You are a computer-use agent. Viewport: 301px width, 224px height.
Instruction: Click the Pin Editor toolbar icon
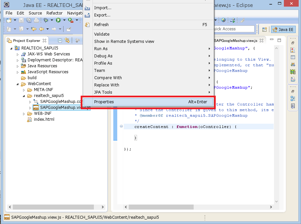pos(68,29)
